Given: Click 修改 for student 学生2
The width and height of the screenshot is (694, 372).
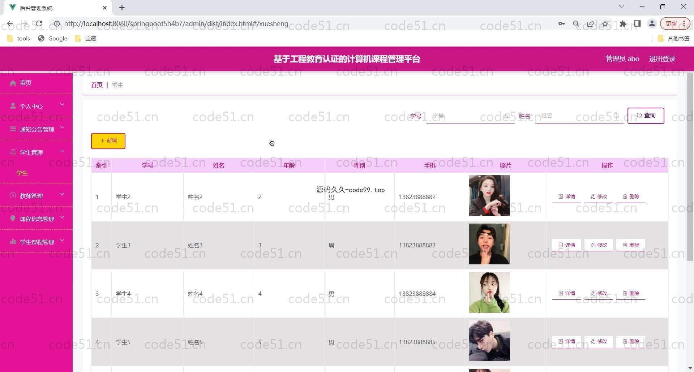Looking at the screenshot, I should [599, 196].
